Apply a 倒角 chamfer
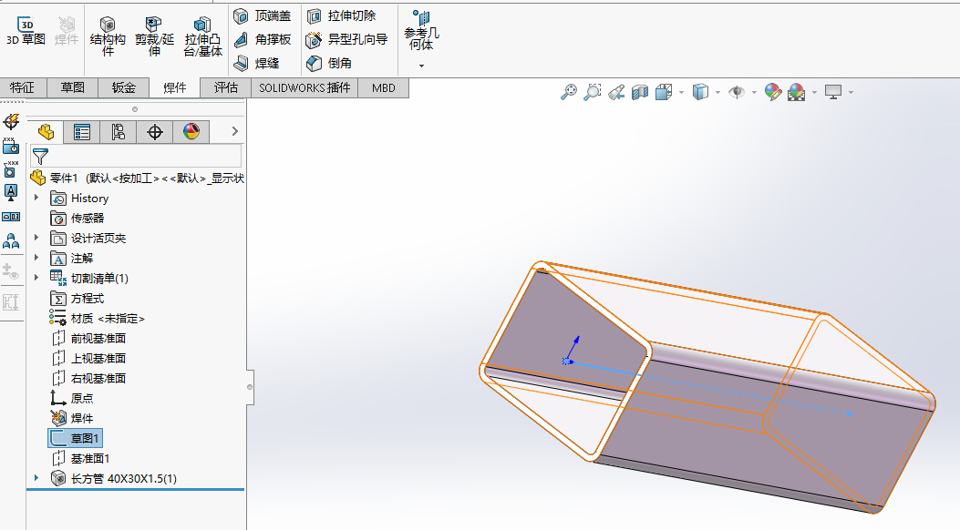 click(329, 63)
